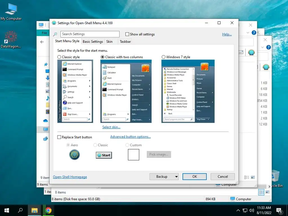Select Windows 7 style radio button
The height and width of the screenshot is (216, 288).
[x=163, y=57]
